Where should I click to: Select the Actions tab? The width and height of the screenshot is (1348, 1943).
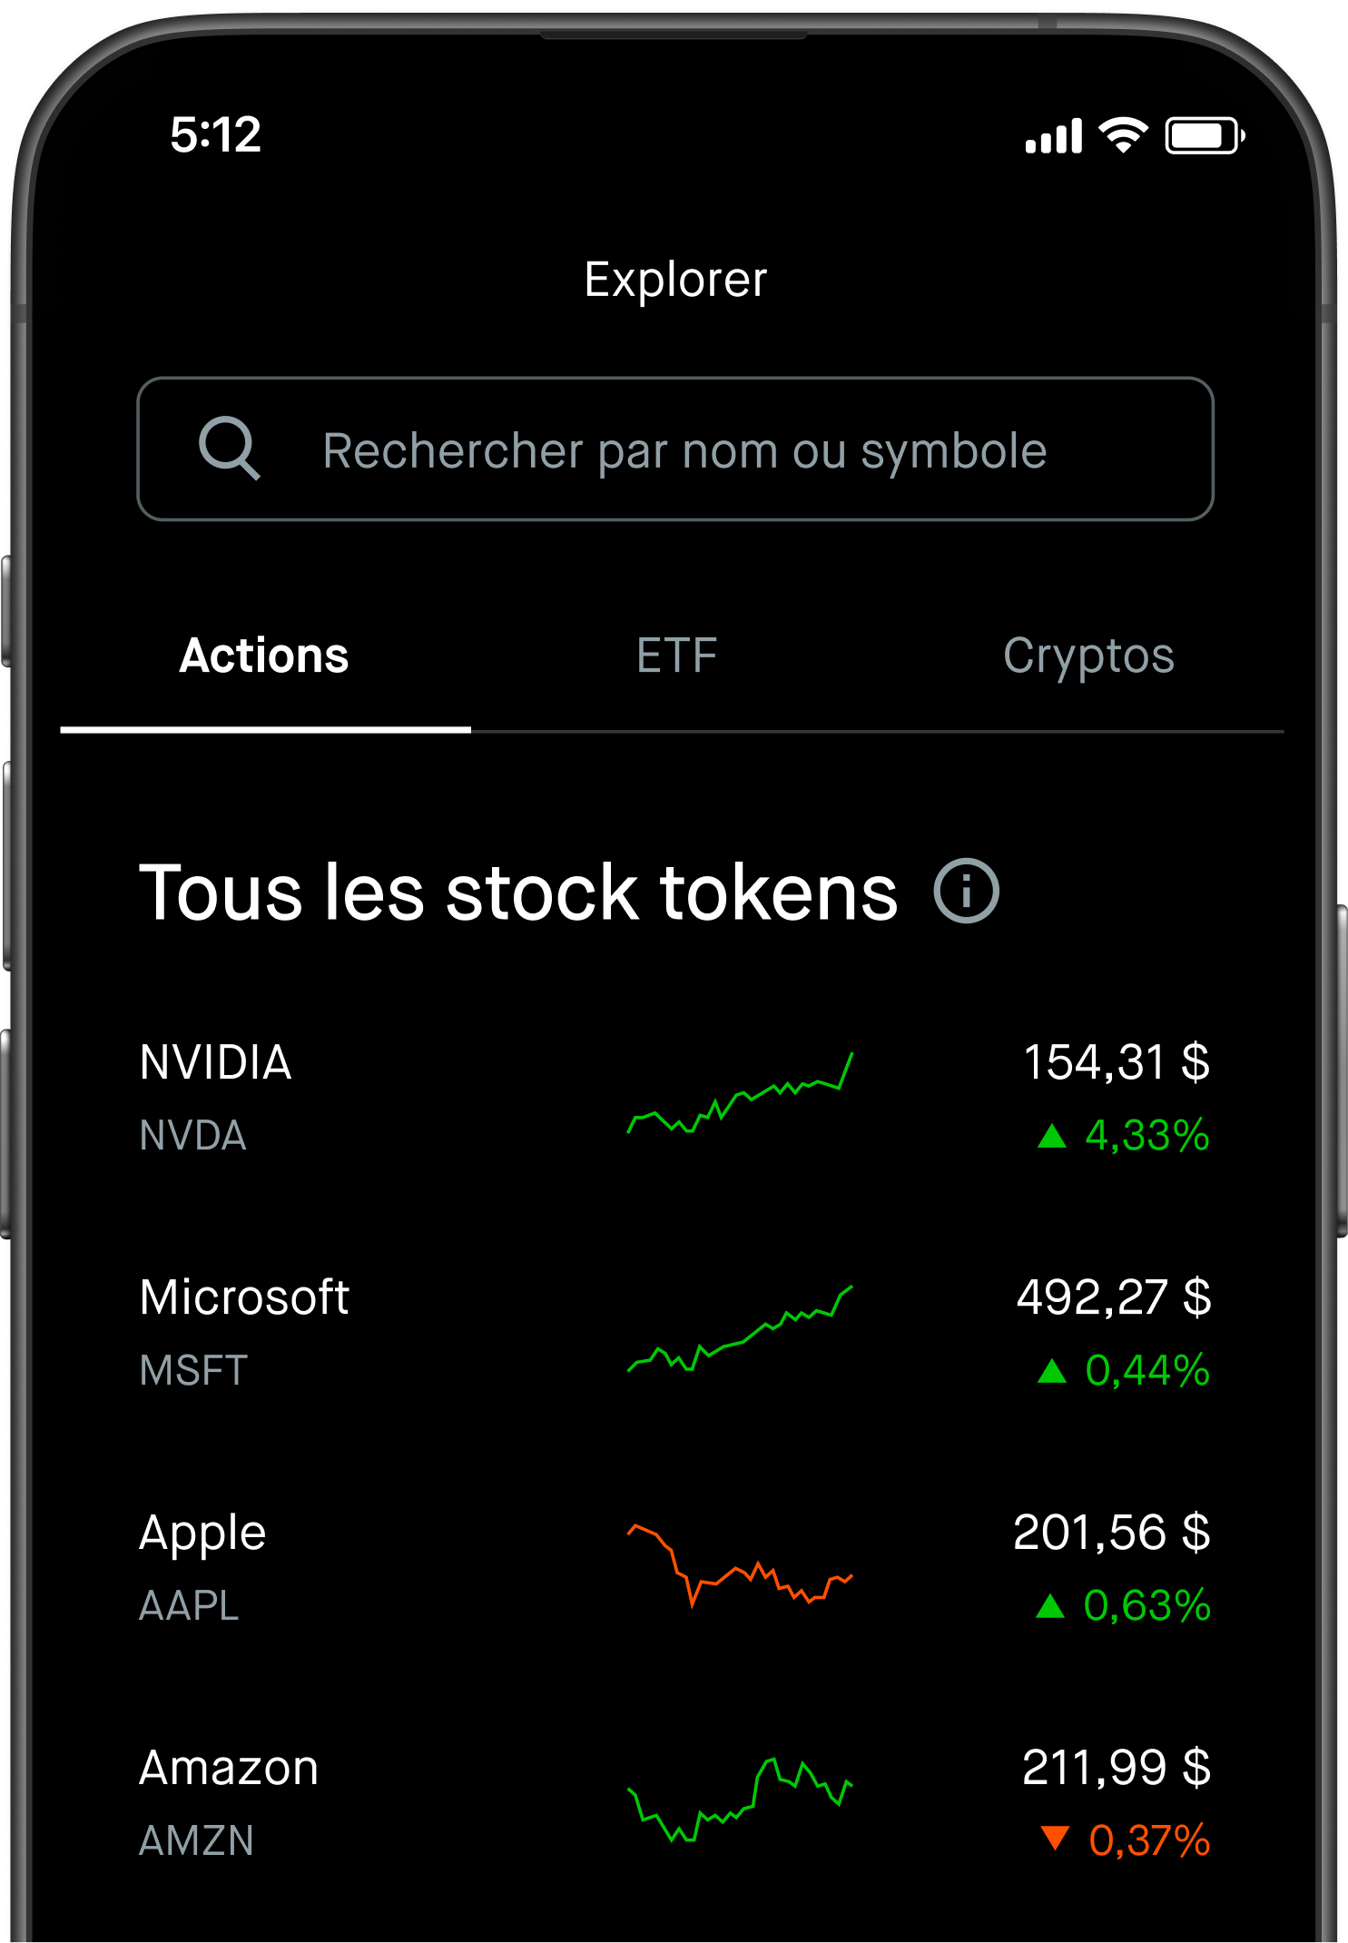click(264, 656)
